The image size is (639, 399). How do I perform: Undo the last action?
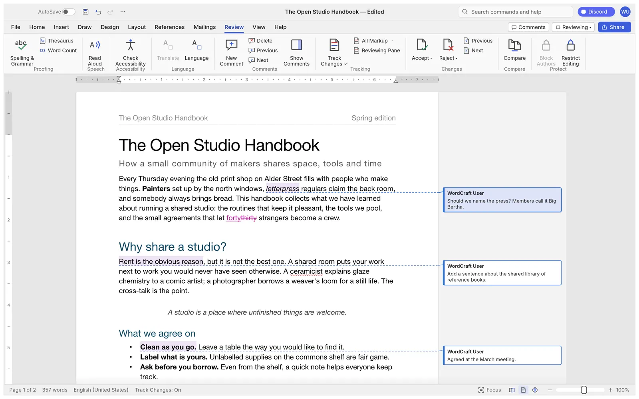pos(98,12)
